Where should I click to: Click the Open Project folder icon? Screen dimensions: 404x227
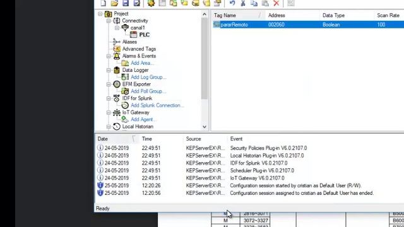[x=114, y=3]
